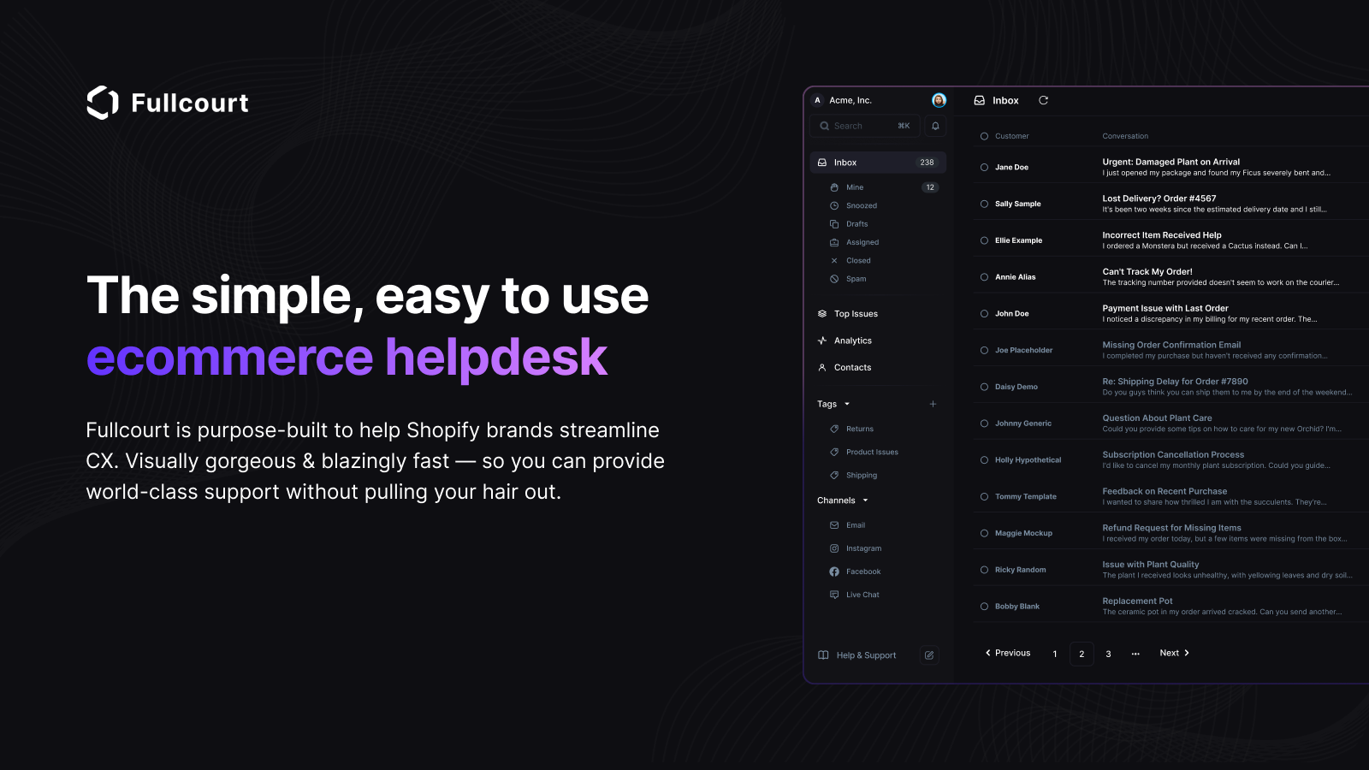Select page 2 in pagination
This screenshot has width=1369, height=770.
(x=1082, y=654)
